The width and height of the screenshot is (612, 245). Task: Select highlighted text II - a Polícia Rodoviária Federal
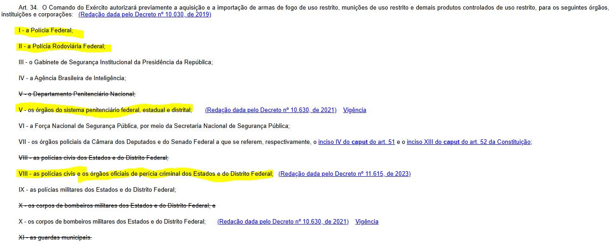(x=62, y=46)
